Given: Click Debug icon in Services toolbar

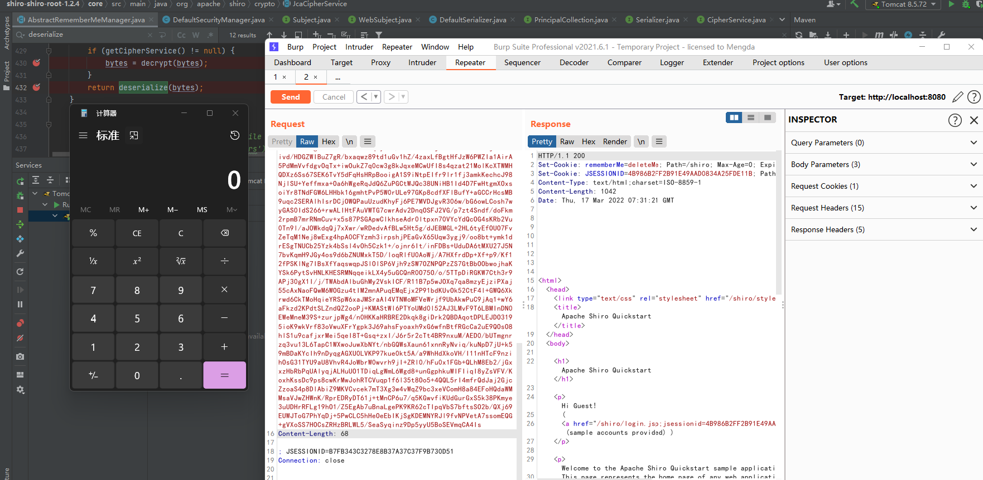Looking at the screenshot, I should tap(20, 195).
